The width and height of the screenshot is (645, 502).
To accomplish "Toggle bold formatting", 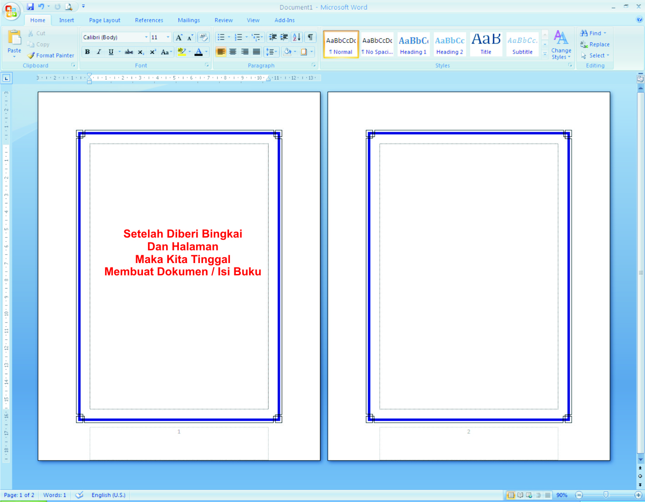I will 87,52.
